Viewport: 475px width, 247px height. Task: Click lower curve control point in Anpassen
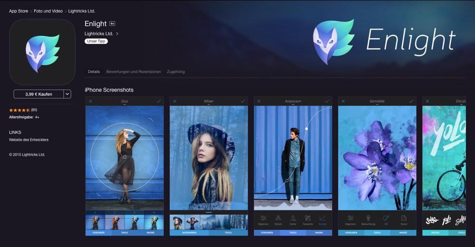tap(287, 181)
